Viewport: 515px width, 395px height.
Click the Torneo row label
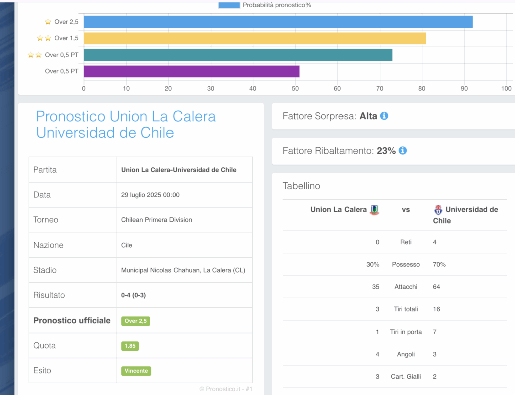(x=46, y=220)
